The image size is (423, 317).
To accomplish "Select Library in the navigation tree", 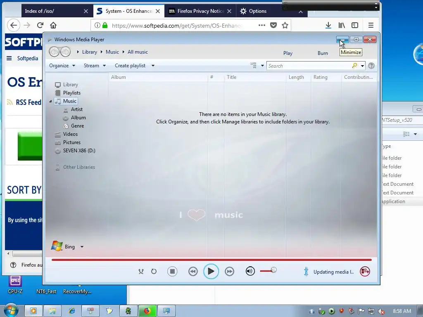I will pyautogui.click(x=70, y=85).
